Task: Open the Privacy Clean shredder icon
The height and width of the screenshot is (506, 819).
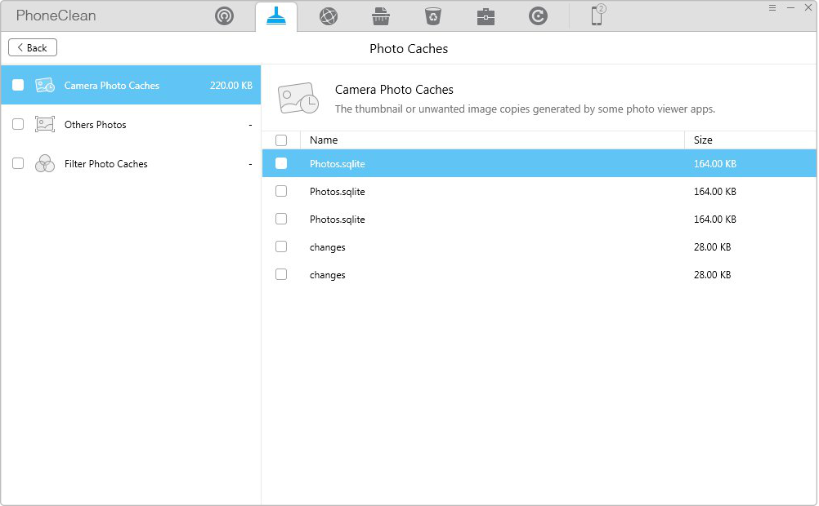Action: pos(381,16)
